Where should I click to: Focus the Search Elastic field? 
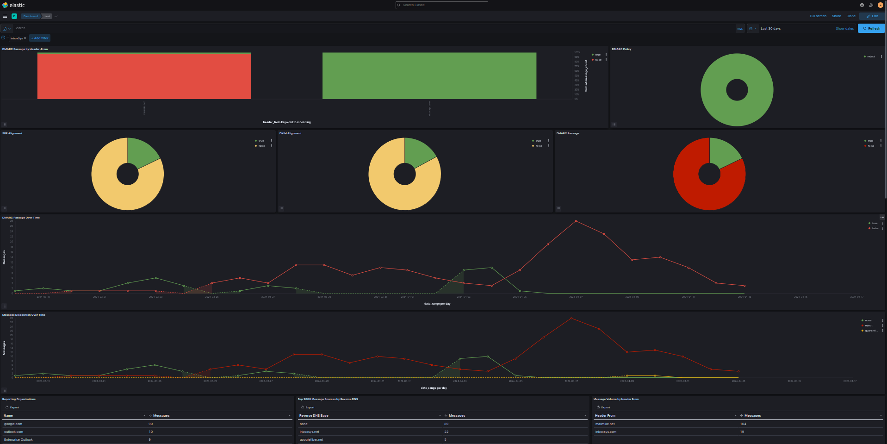442,5
